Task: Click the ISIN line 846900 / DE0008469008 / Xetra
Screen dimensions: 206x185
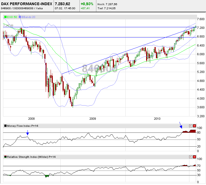Action: [x=22, y=8]
